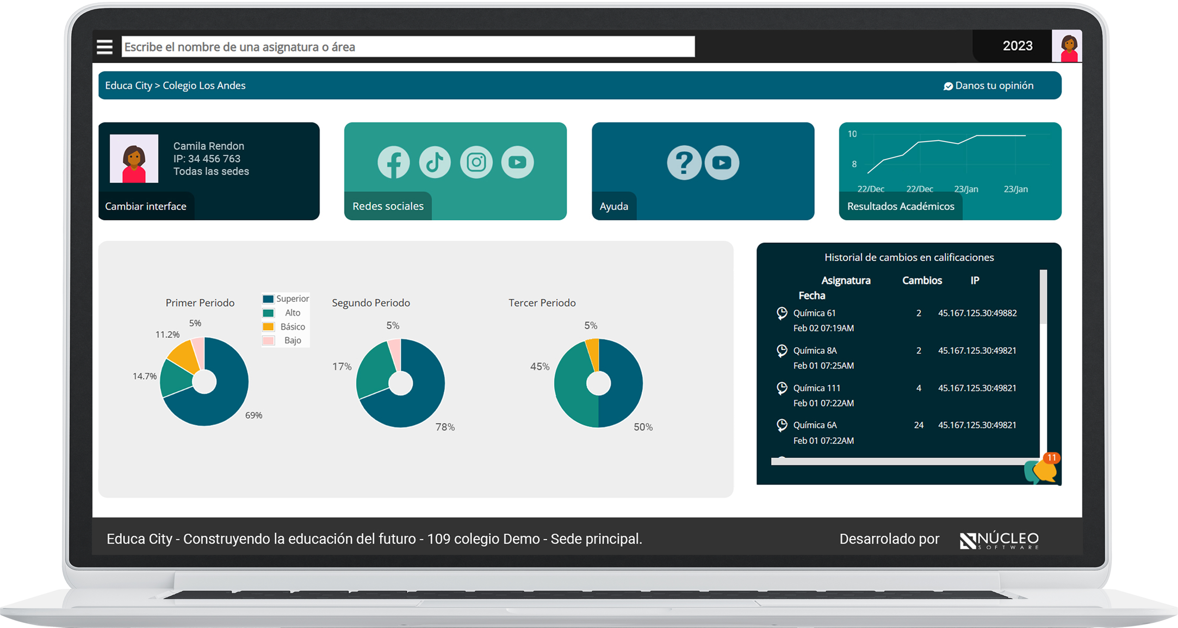Open the Instagram icon
This screenshot has height=628, width=1178.
pos(476,162)
